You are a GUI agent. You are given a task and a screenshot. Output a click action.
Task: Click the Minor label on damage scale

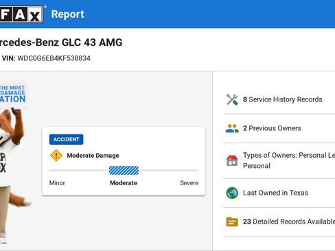point(57,183)
